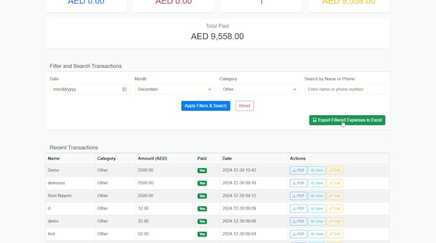
Task: View the test transaction
Action: pos(317,234)
